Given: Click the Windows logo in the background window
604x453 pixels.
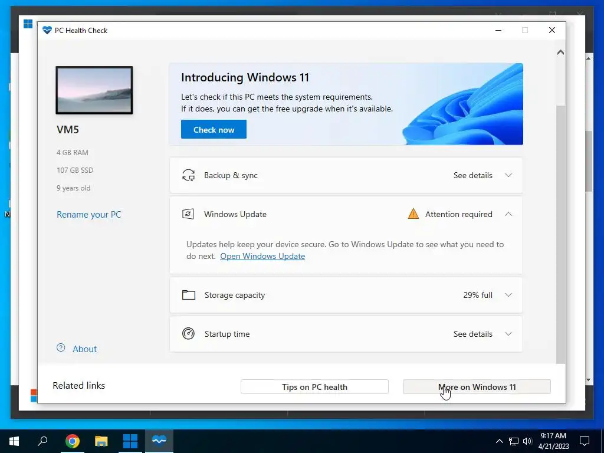Looking at the screenshot, I should tap(28, 24).
